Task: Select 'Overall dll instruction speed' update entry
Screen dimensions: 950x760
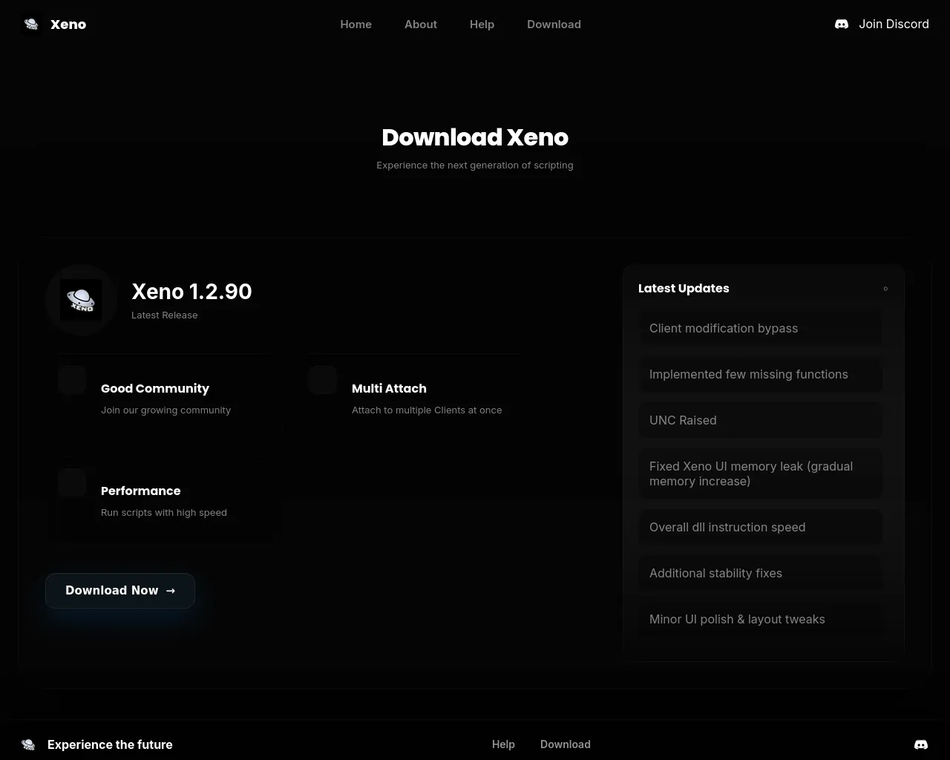Action: [761, 527]
